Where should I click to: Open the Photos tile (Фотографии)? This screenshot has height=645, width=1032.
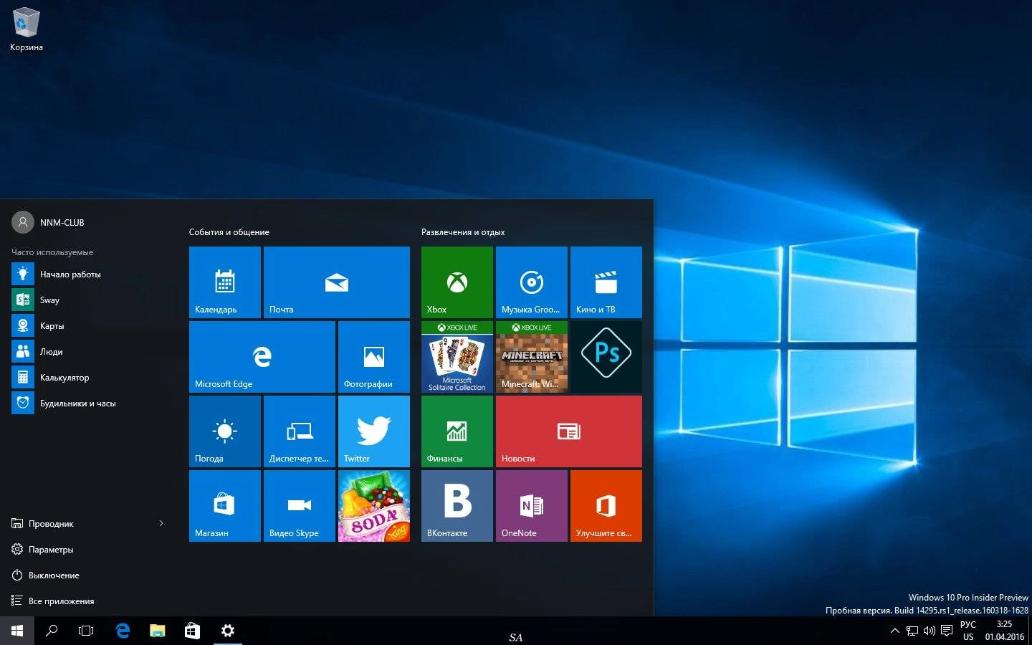374,357
